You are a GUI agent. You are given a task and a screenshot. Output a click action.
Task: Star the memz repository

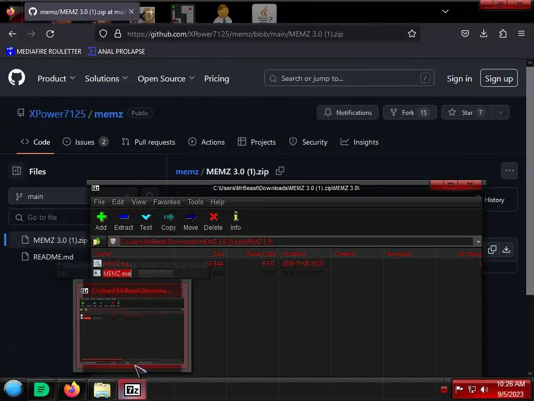[467, 113]
